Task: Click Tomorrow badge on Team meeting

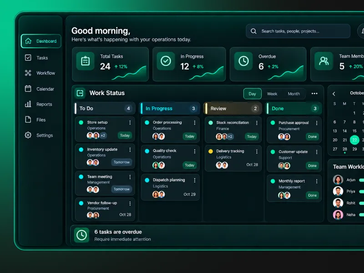Action: 121,189
